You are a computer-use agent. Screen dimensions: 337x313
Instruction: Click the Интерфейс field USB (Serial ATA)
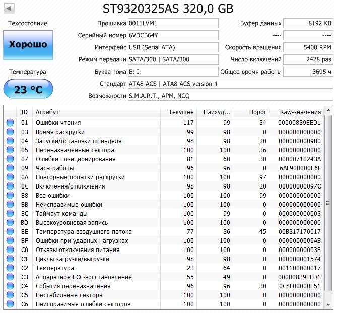pyautogui.click(x=173, y=47)
